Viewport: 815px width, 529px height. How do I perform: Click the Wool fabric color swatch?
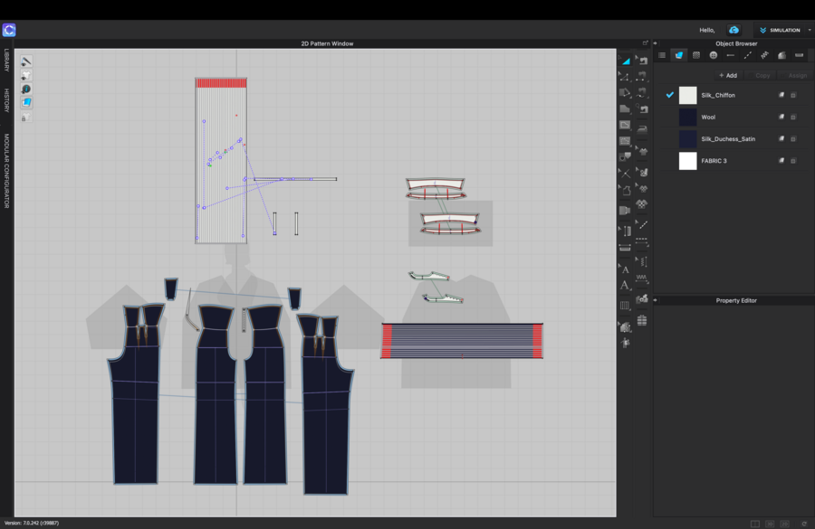(x=688, y=117)
